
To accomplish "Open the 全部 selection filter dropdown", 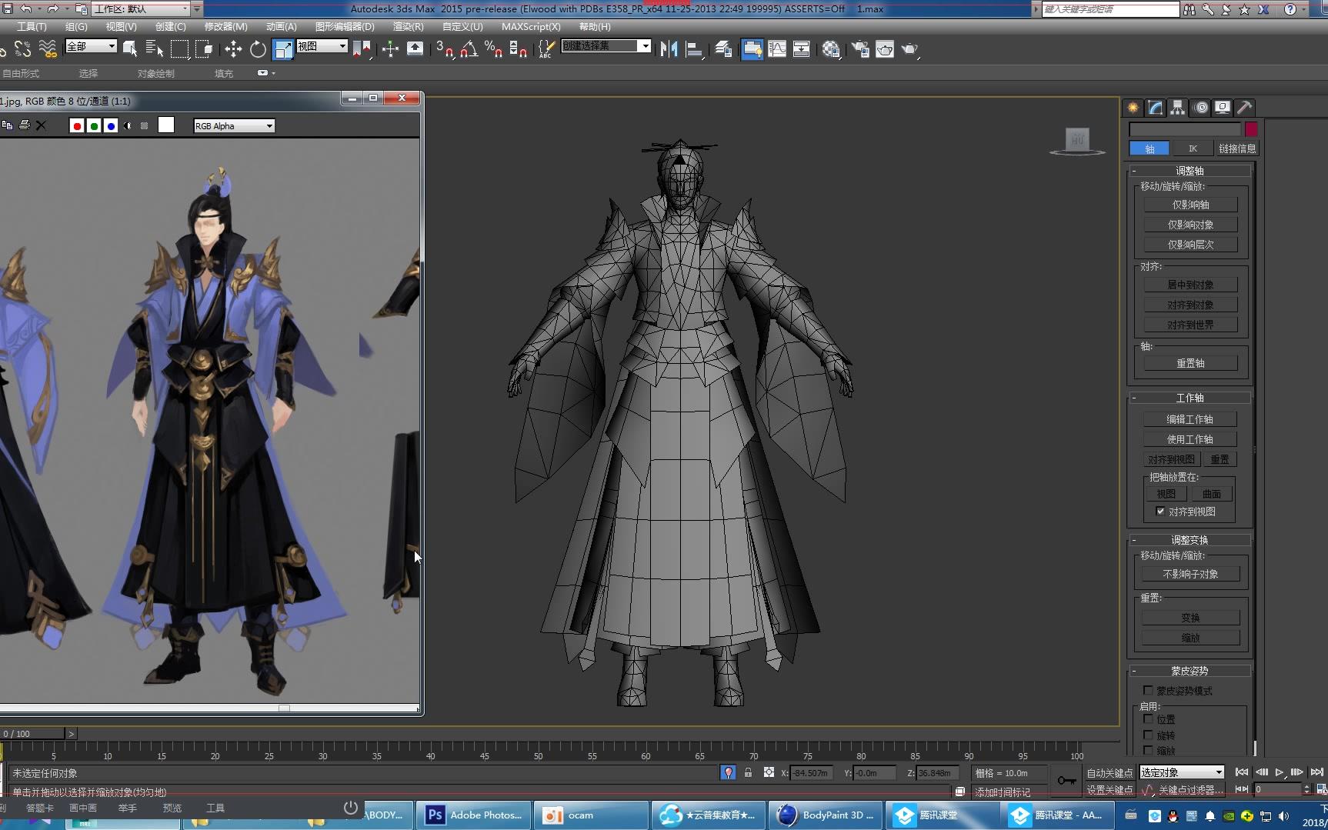I will tap(91, 46).
